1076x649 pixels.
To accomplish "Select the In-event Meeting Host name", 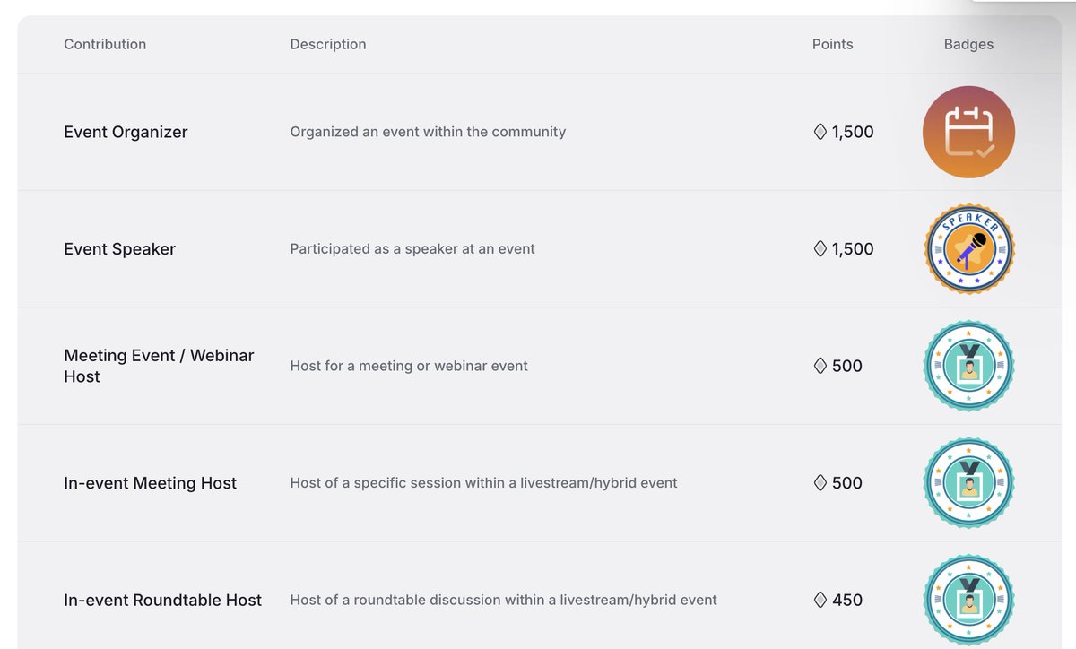I will [x=150, y=483].
